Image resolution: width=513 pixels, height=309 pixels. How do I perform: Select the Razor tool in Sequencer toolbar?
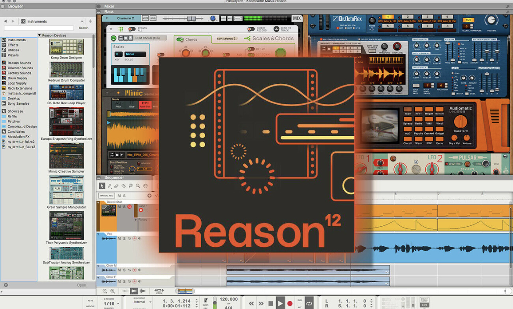(x=124, y=186)
